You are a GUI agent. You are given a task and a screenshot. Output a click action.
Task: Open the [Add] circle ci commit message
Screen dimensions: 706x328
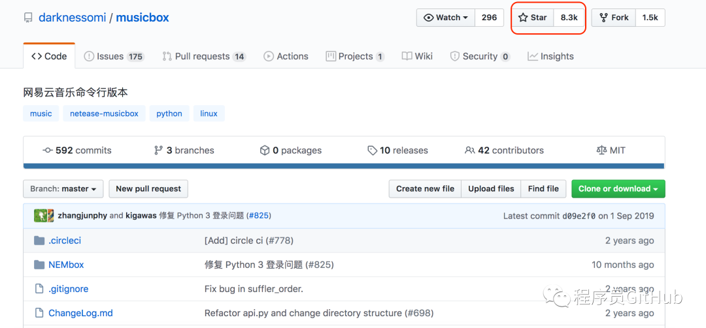point(249,241)
